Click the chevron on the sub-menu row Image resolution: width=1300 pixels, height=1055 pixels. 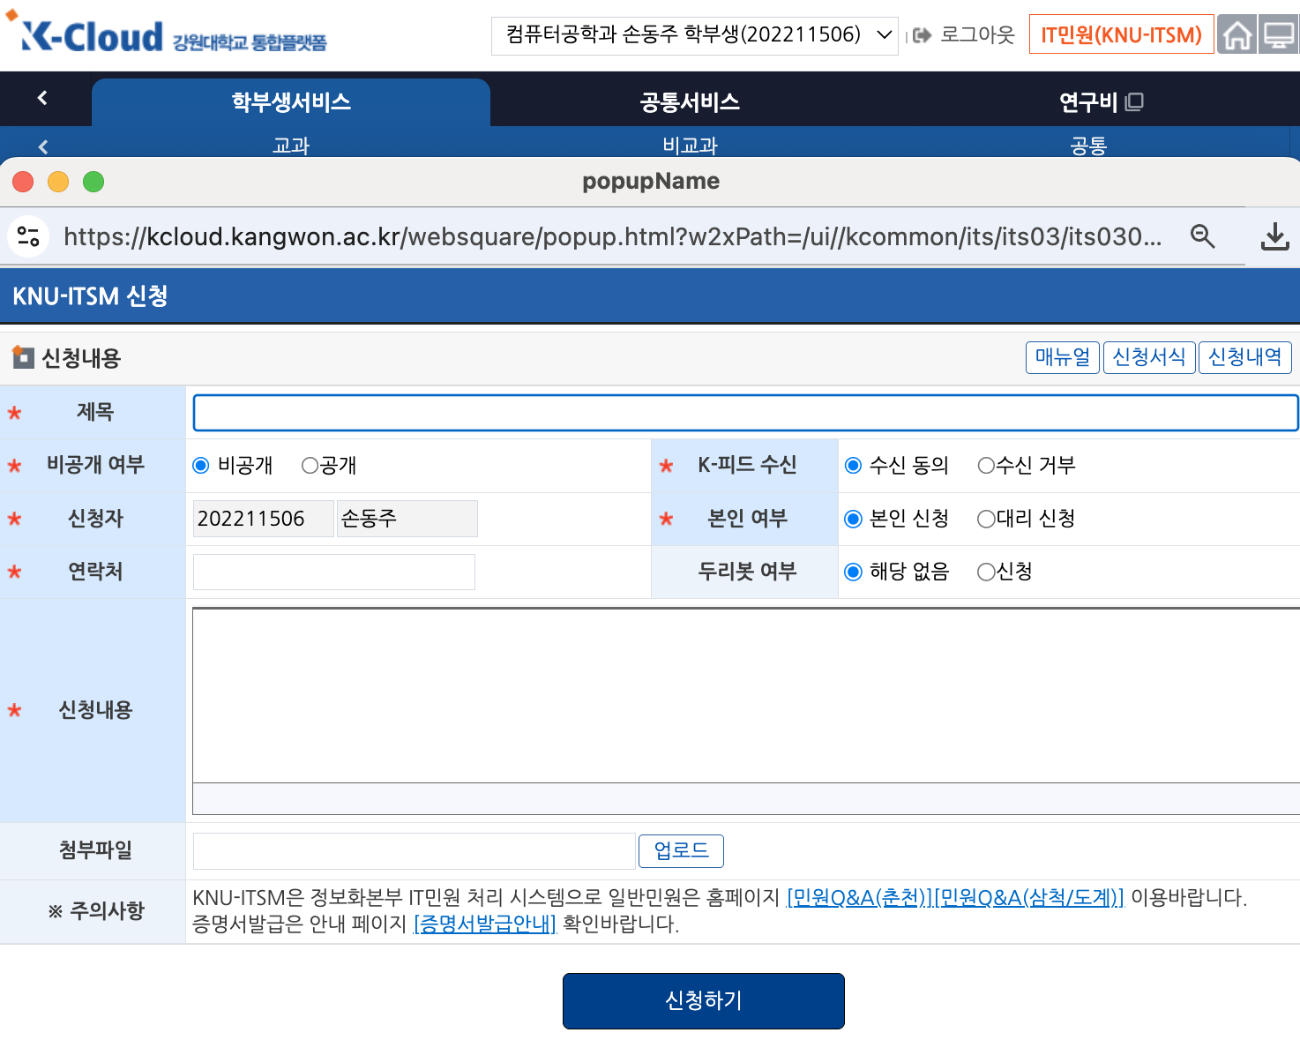click(42, 146)
